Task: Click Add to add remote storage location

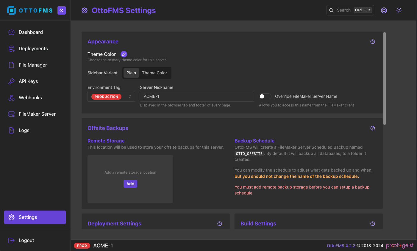Action: pyautogui.click(x=130, y=184)
